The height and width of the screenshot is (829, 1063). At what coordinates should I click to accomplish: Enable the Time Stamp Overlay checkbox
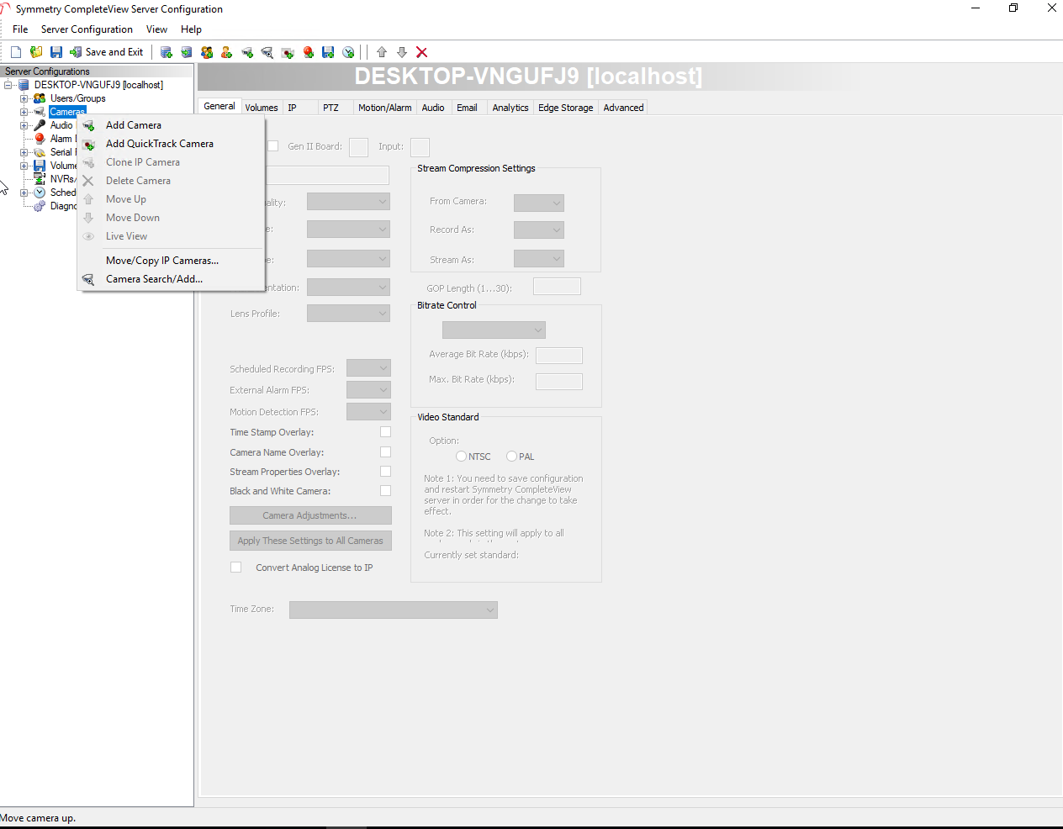pos(385,432)
